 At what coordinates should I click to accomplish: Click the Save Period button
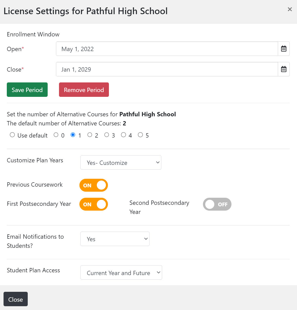pos(27,90)
